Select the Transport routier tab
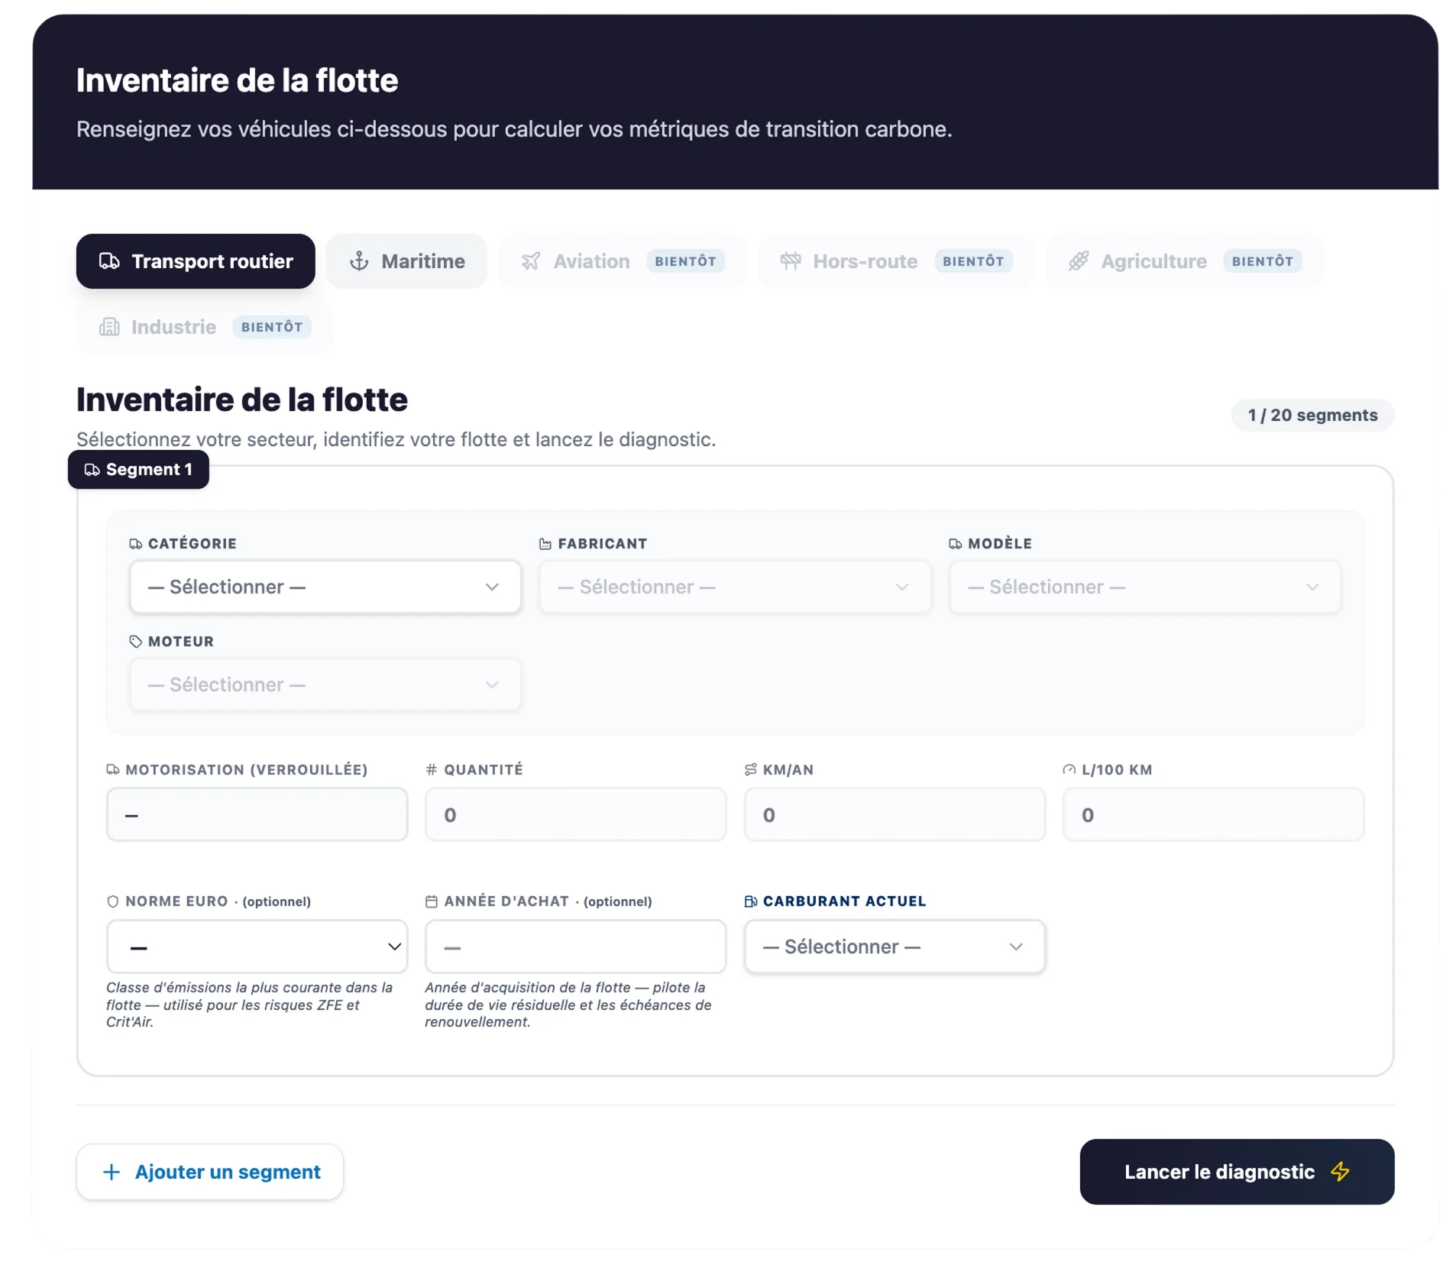The height and width of the screenshot is (1262, 1456). click(195, 261)
